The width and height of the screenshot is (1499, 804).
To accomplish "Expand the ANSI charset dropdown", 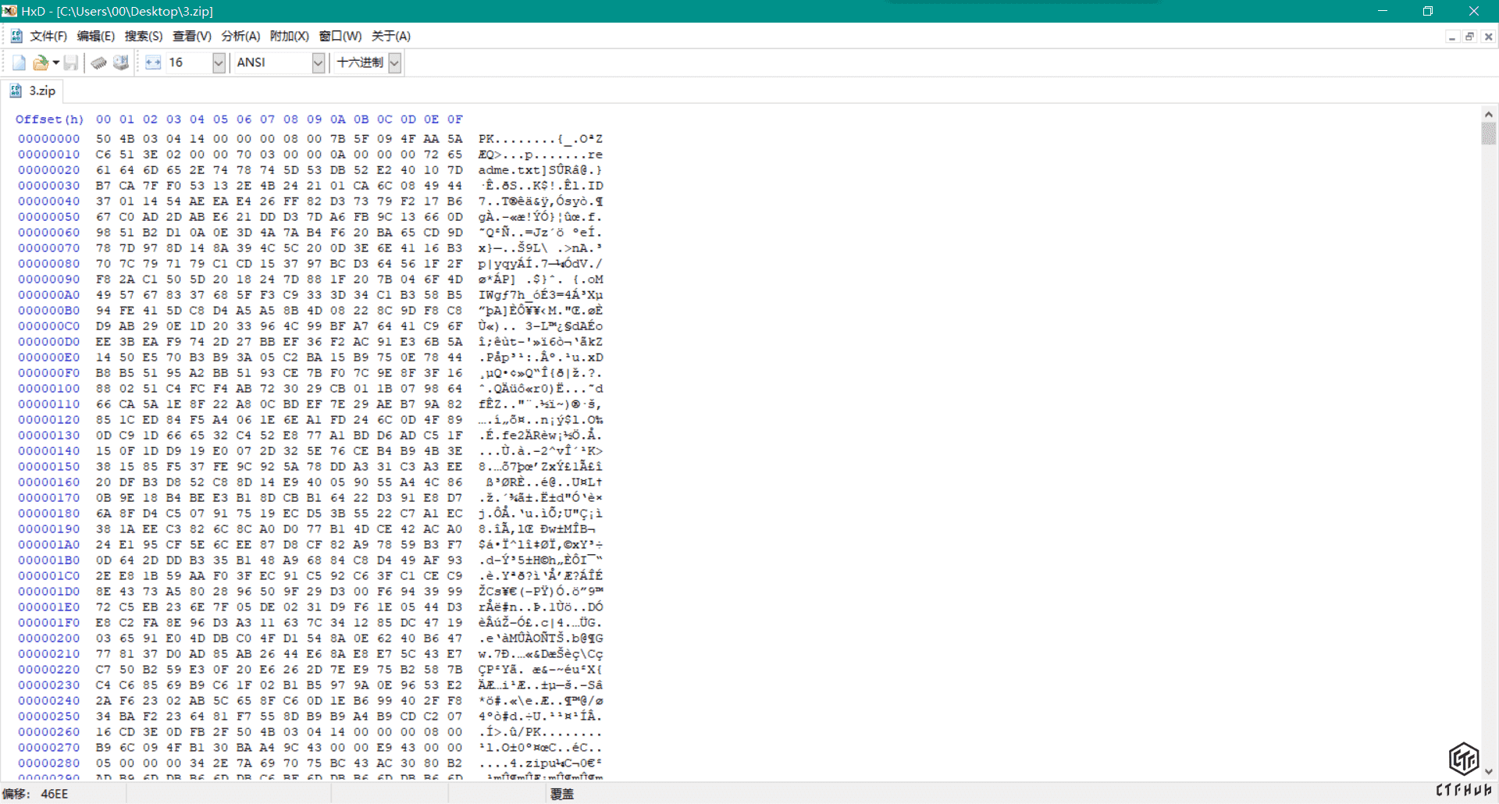I will (x=318, y=62).
